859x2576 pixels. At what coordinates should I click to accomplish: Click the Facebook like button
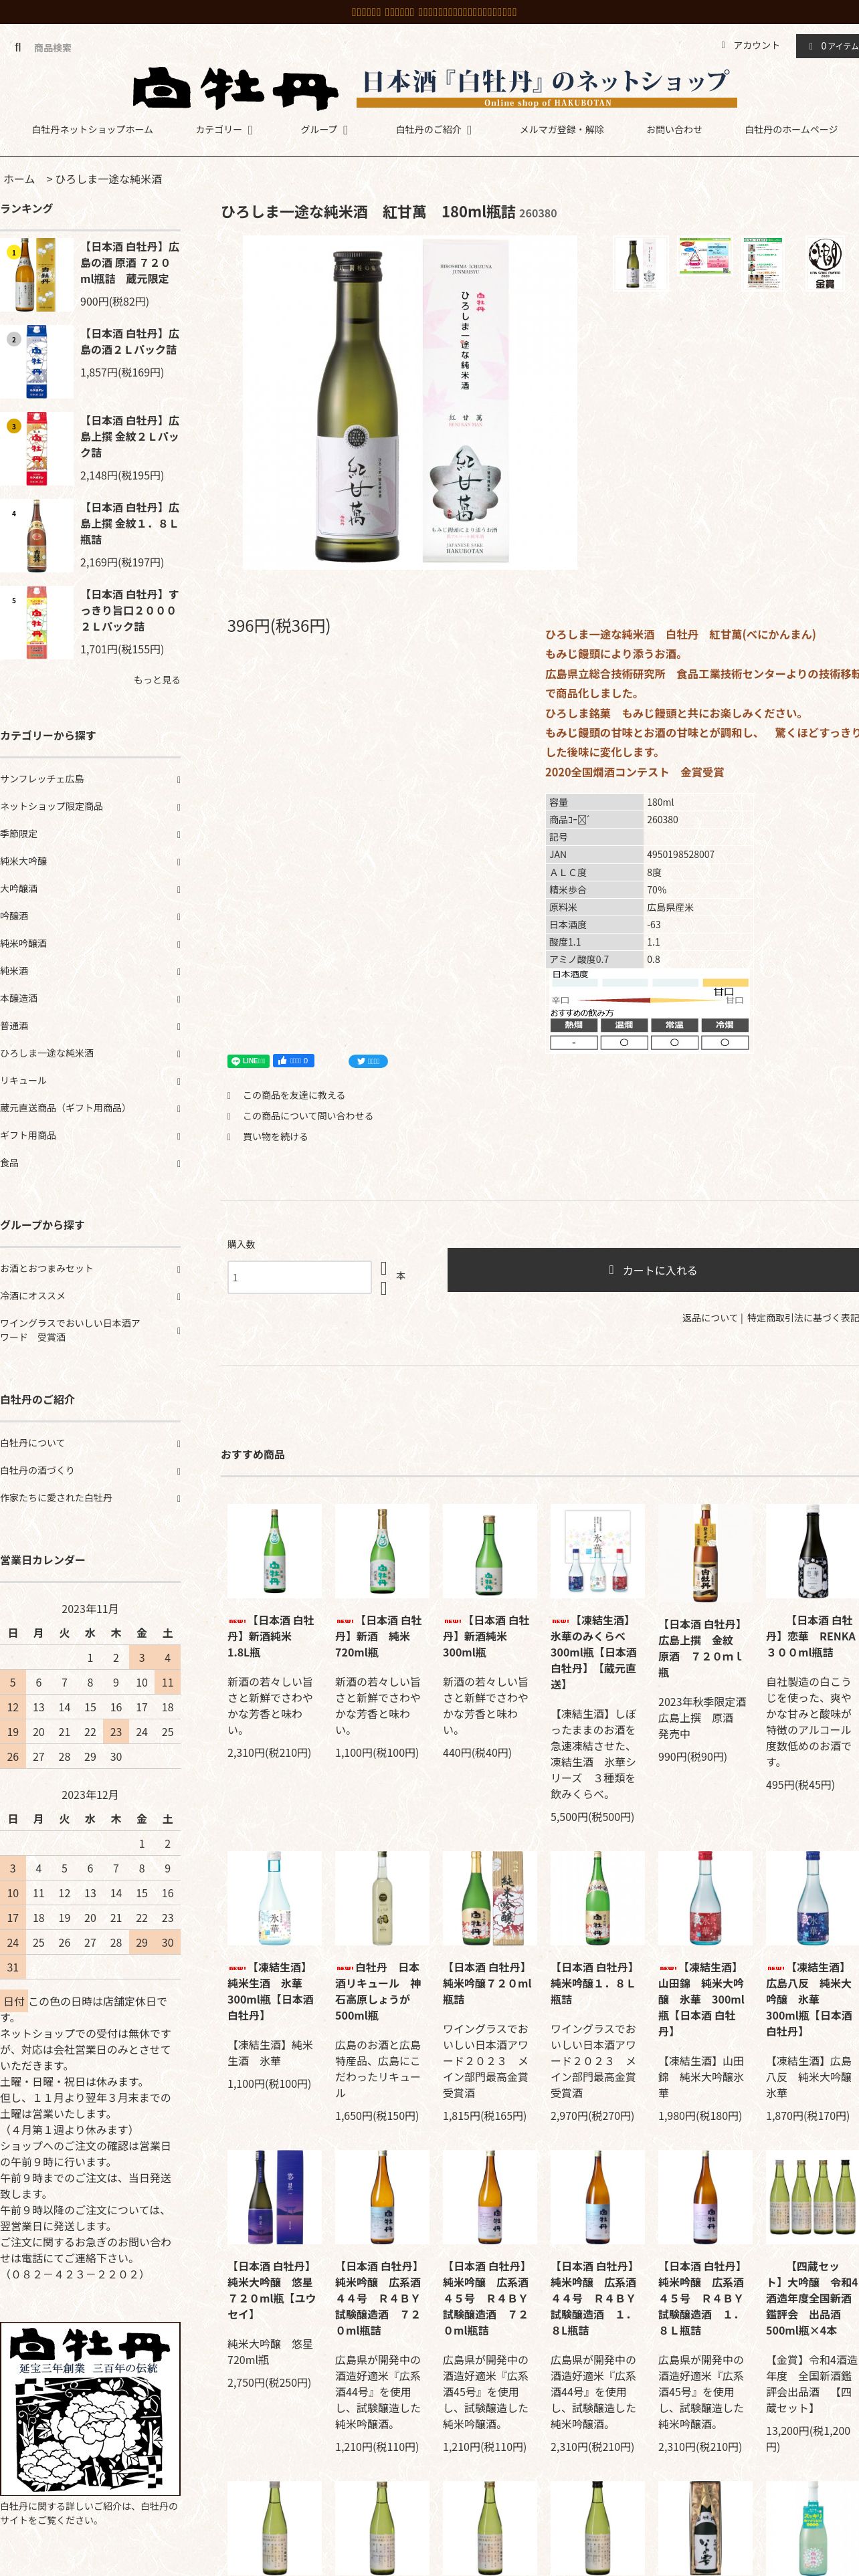[x=294, y=1061]
